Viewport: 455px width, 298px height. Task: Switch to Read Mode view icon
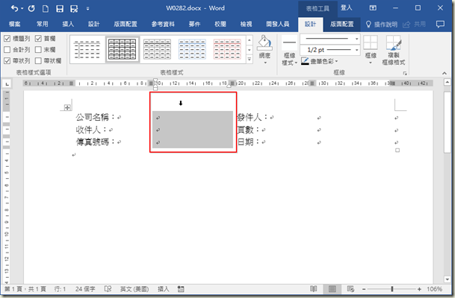pos(313,289)
